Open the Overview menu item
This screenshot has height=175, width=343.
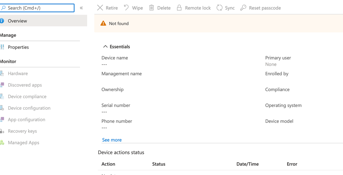(x=18, y=21)
